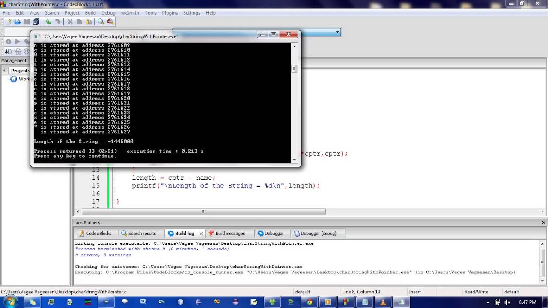Open the Project menu
The height and width of the screenshot is (308, 548).
click(72, 13)
